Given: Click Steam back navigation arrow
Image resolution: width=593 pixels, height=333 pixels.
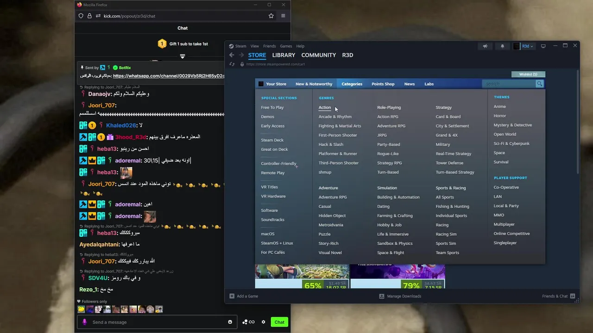Looking at the screenshot, I should (x=232, y=55).
